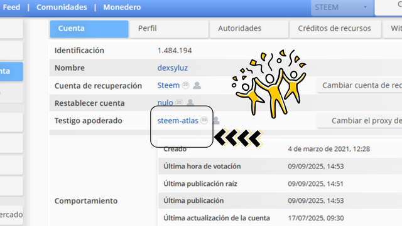
Task: Open the Comunidades navigation link
Action: tap(62, 7)
